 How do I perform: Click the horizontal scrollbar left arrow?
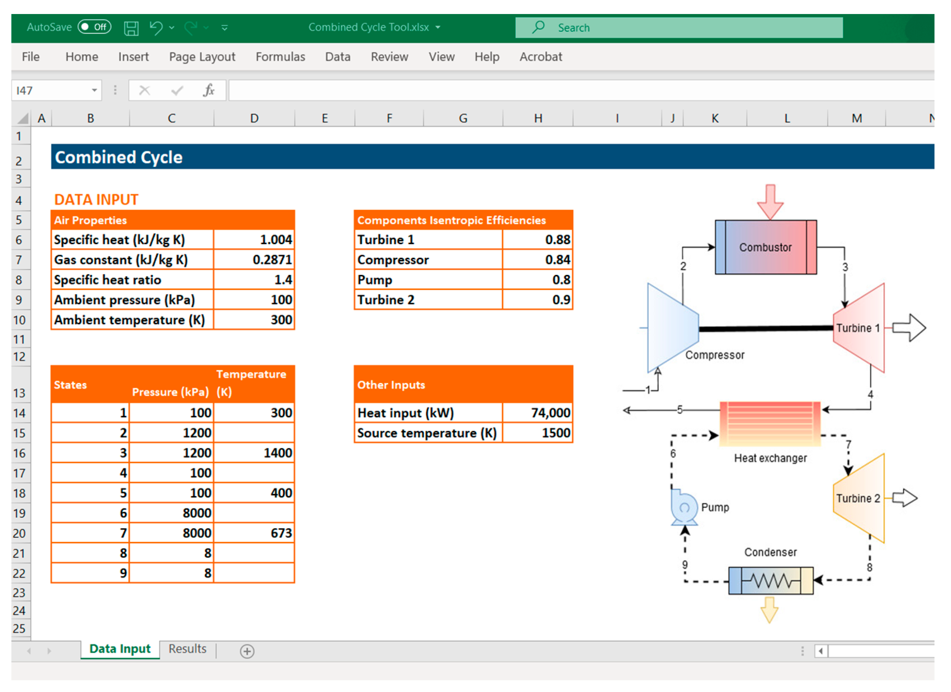pyautogui.click(x=821, y=651)
